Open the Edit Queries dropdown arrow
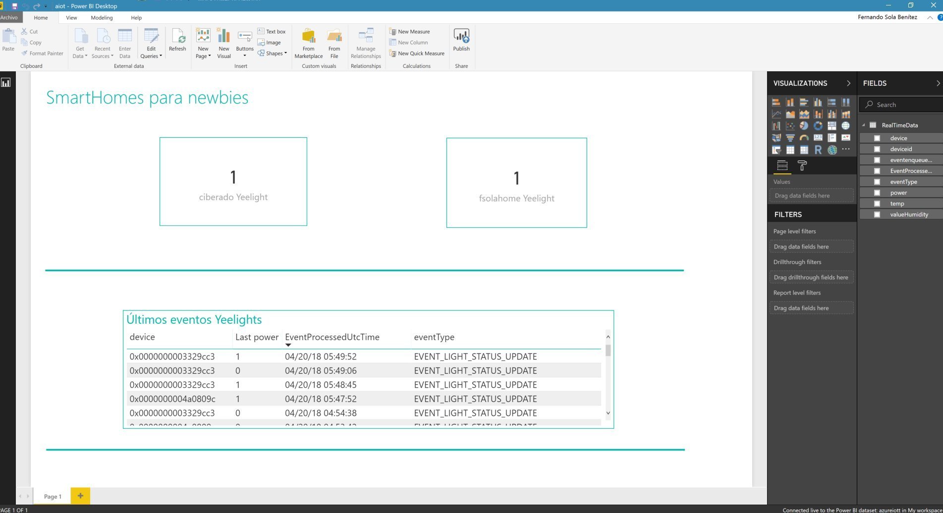 click(161, 56)
